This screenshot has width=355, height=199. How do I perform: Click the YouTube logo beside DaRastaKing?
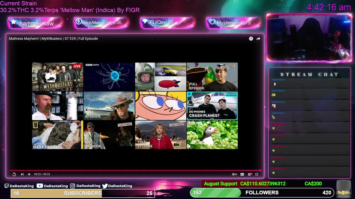(40, 186)
